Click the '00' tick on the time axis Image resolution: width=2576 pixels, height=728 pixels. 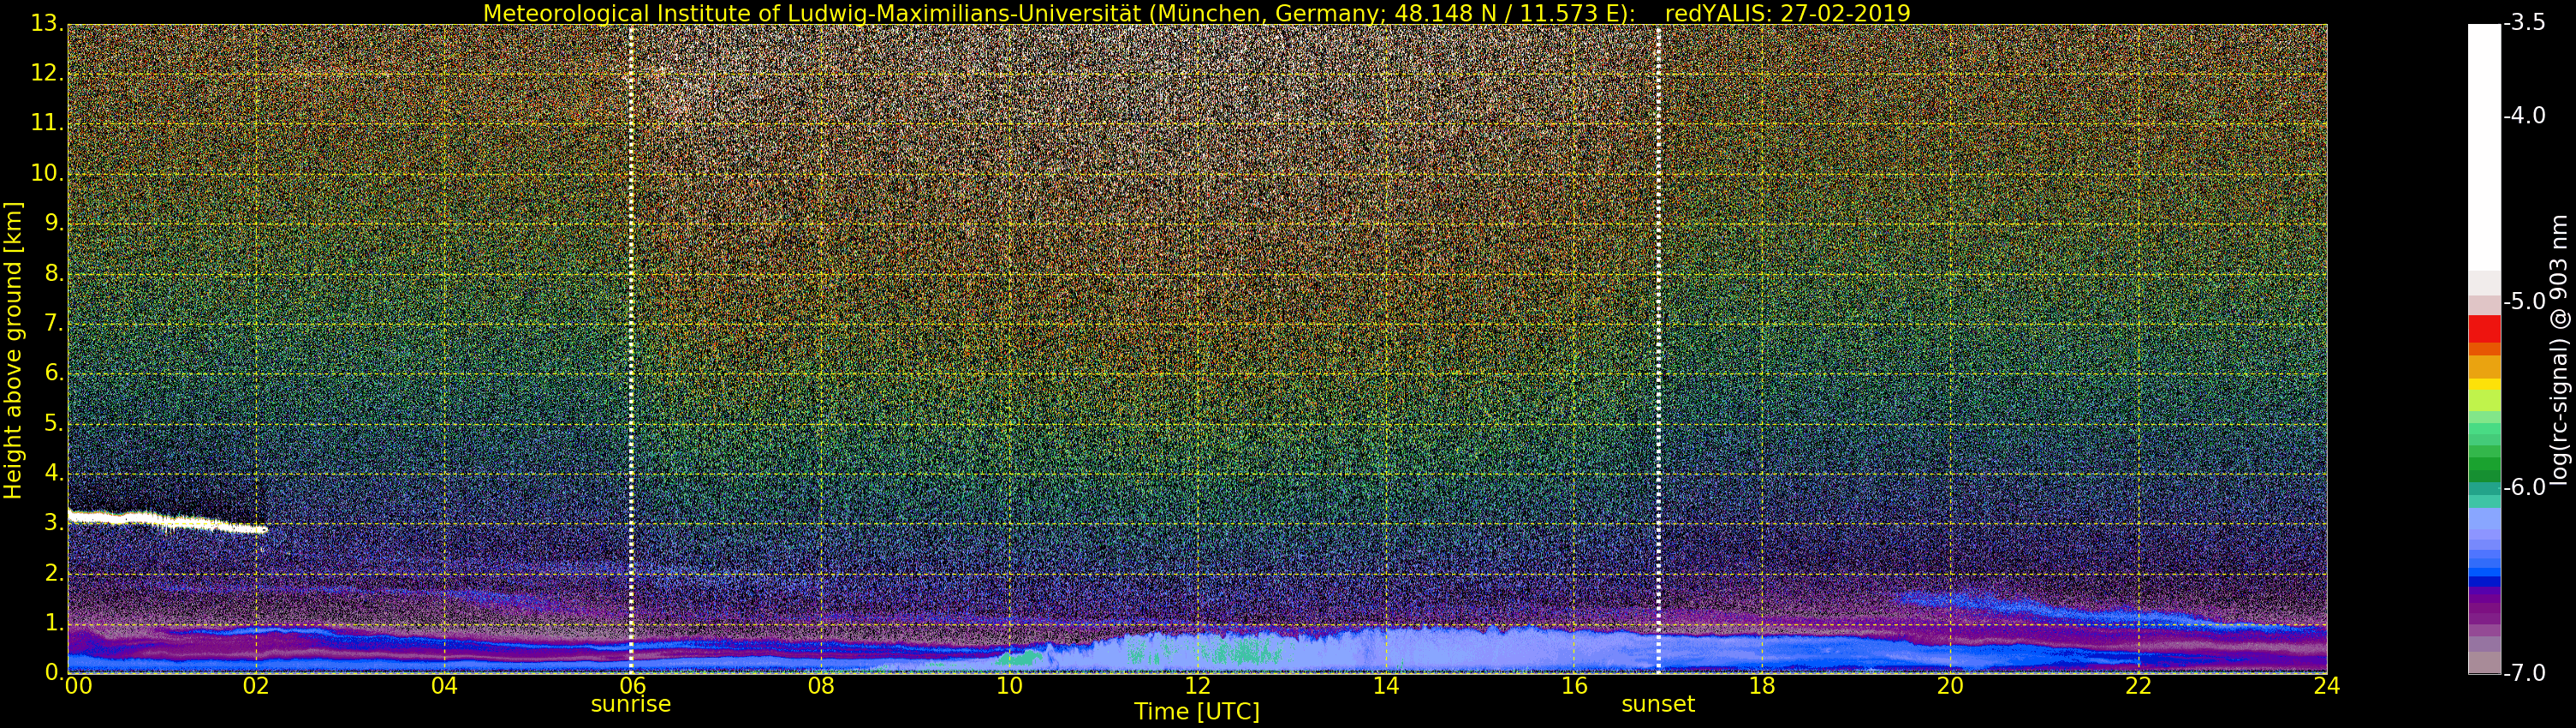pyautogui.click(x=79, y=686)
